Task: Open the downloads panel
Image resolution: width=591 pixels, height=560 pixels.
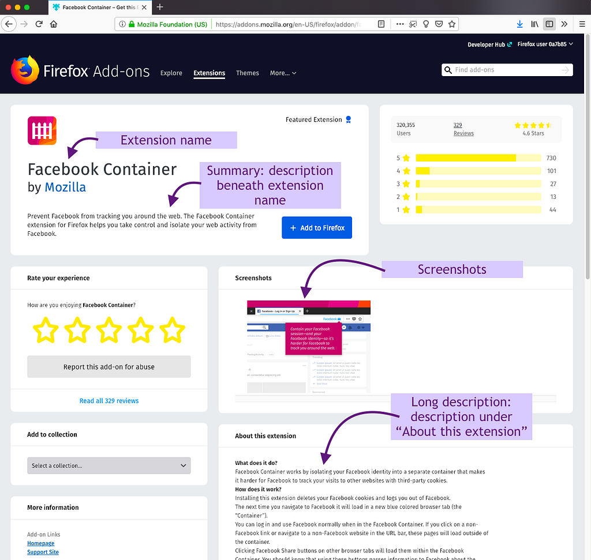Action: point(520,24)
